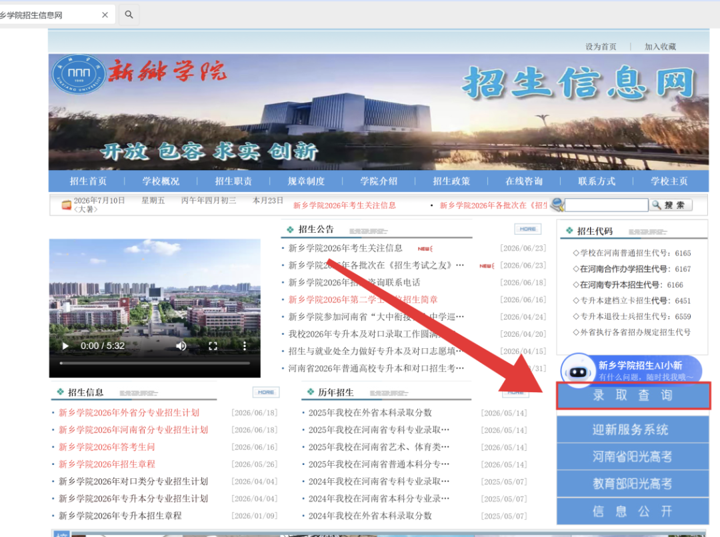Open 学院介绍 navigation item
Viewport: 720px width, 537px height.
379,181
